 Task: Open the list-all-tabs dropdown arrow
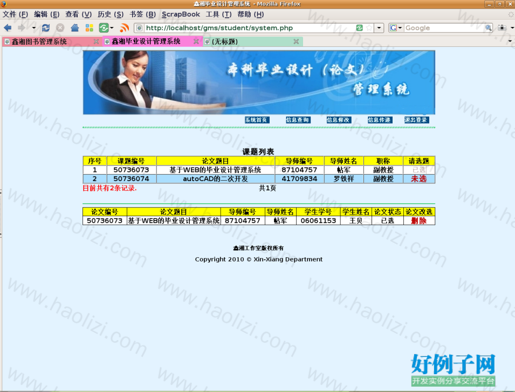510,42
